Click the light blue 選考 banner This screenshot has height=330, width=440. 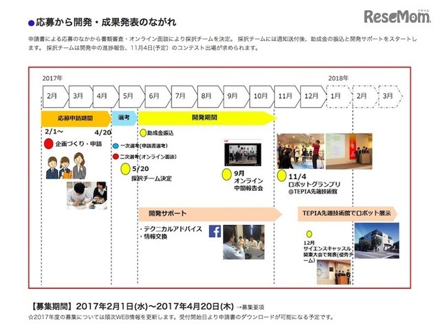tap(124, 117)
